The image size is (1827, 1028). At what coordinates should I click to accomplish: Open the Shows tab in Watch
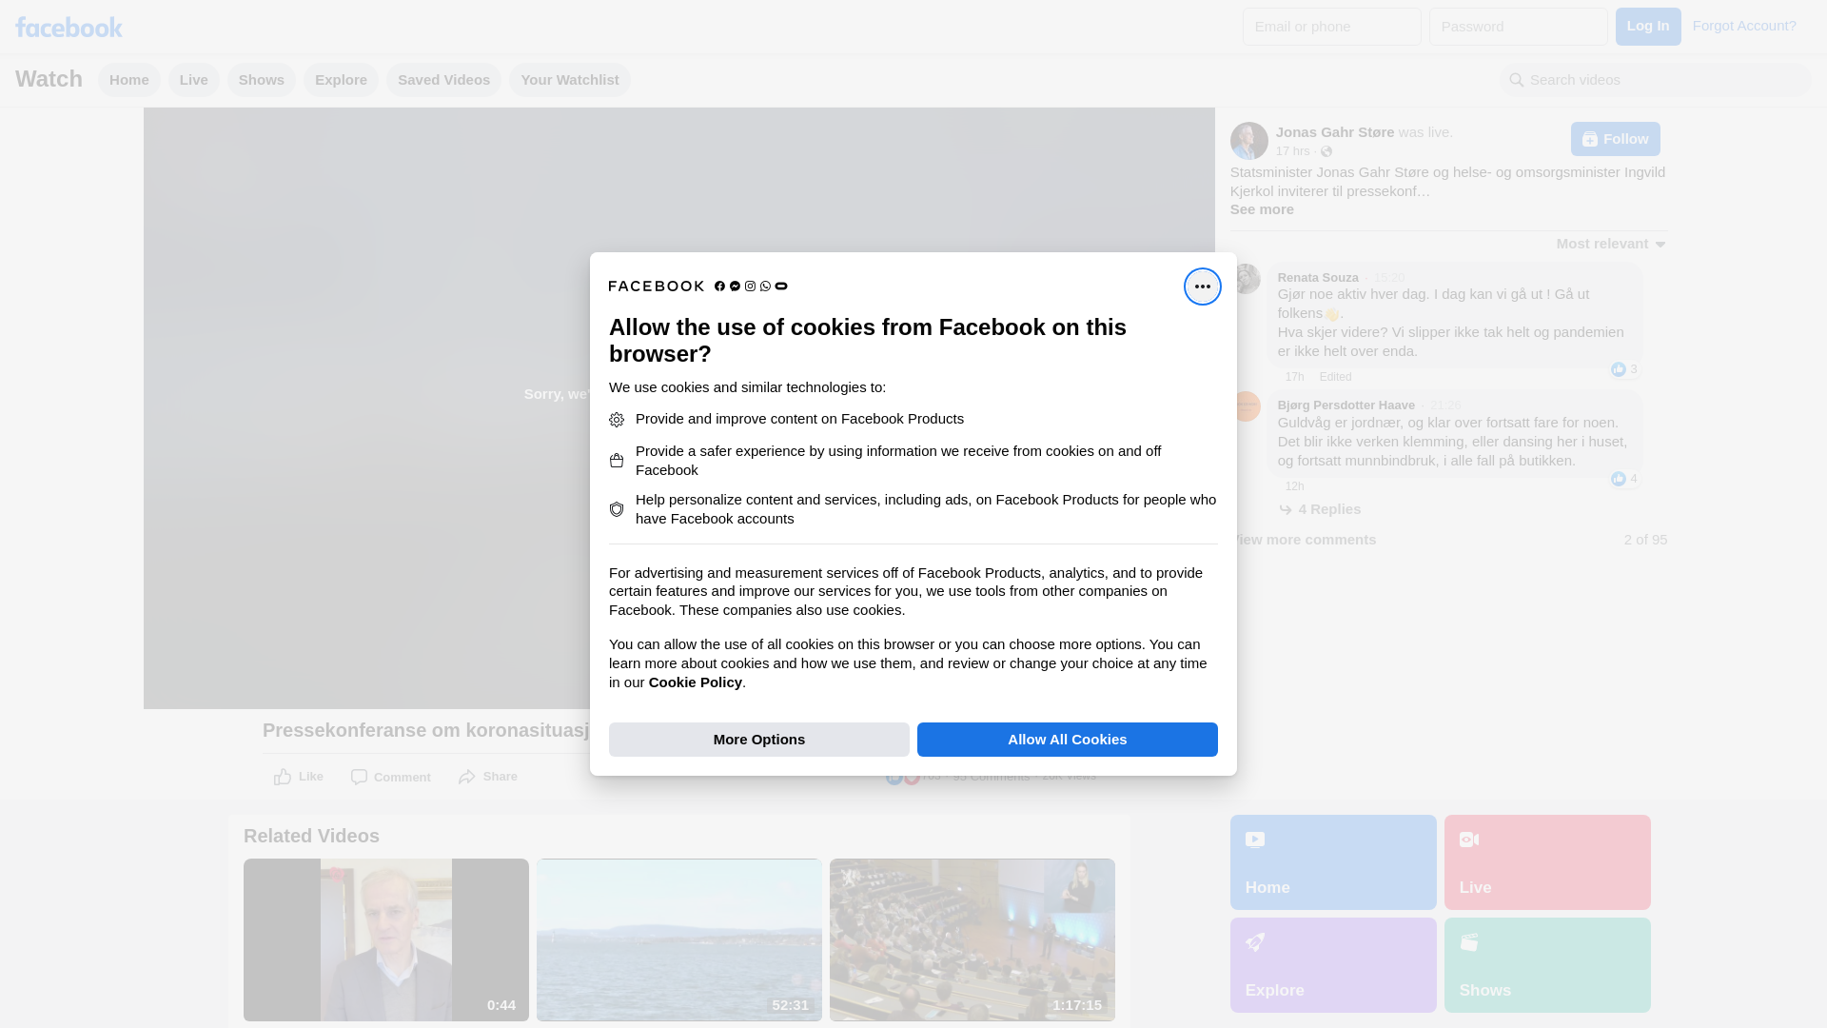point(262,80)
